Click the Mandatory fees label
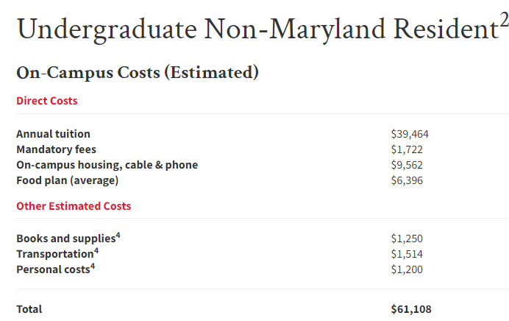The image size is (509, 321). pos(57,149)
